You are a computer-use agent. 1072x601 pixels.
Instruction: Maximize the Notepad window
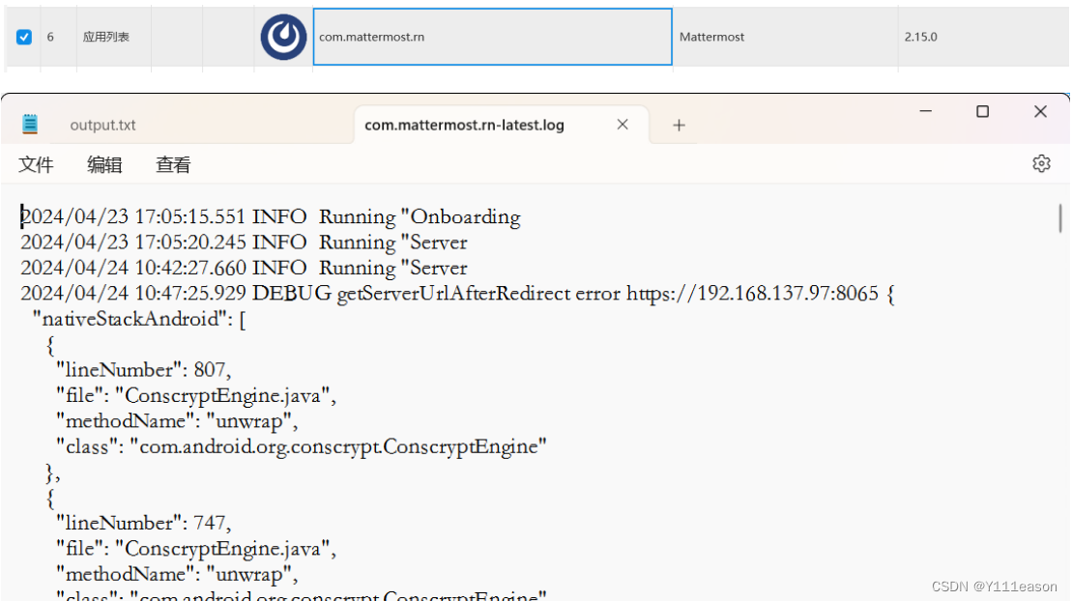pos(982,111)
